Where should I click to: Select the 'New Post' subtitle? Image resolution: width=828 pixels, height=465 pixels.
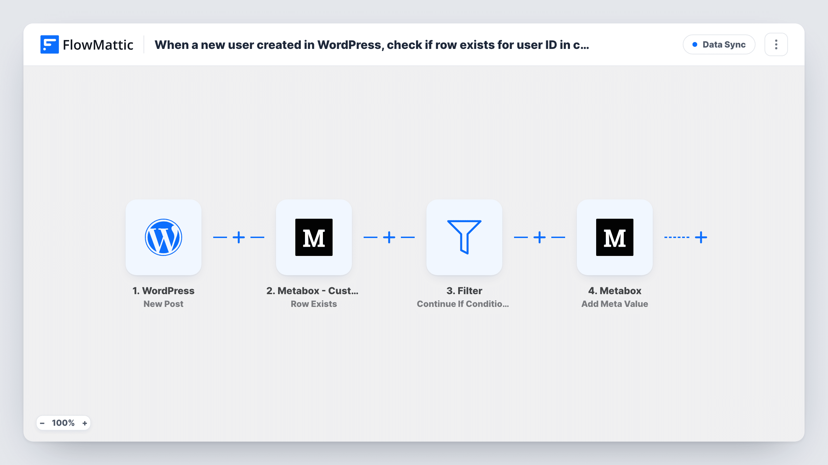pyautogui.click(x=164, y=304)
